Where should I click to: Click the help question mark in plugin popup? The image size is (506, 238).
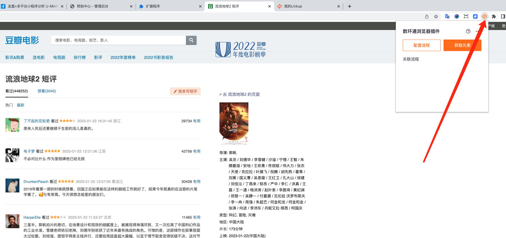point(468,31)
